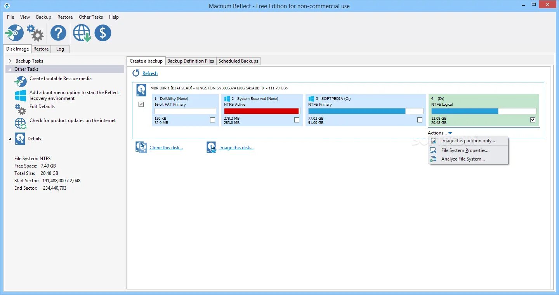Open the View menu
The width and height of the screenshot is (559, 295).
click(x=25, y=17)
